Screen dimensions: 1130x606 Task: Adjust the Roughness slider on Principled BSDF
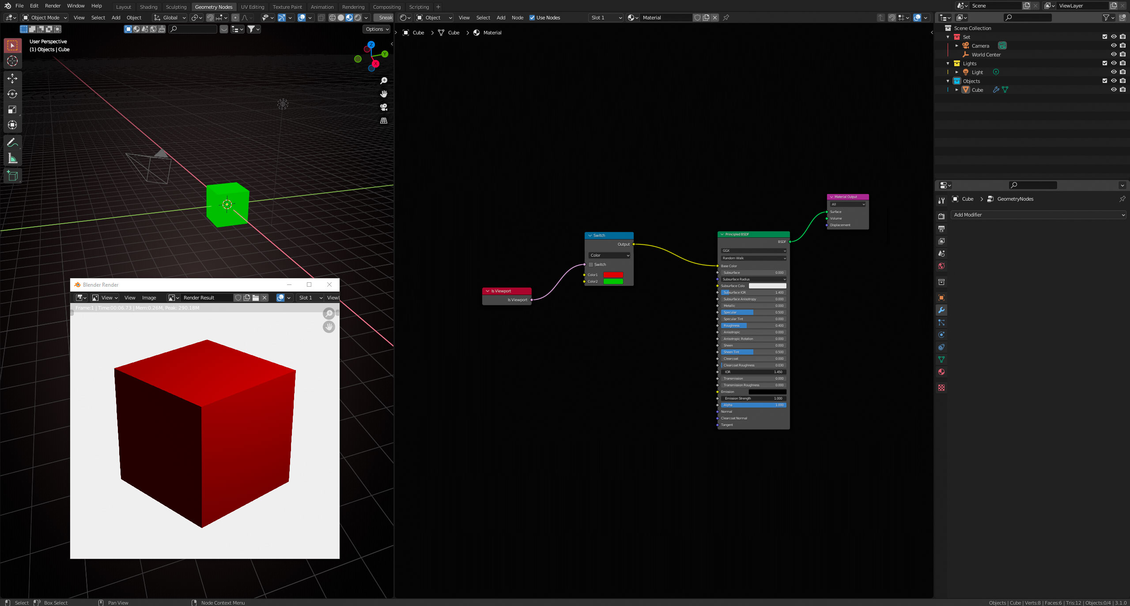pyautogui.click(x=753, y=325)
